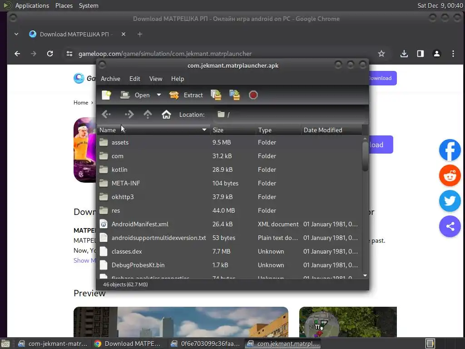Image resolution: width=465 pixels, height=349 pixels.
Task: Switch to 0f6e703099c36faa taskbar window
Action: coord(206,344)
